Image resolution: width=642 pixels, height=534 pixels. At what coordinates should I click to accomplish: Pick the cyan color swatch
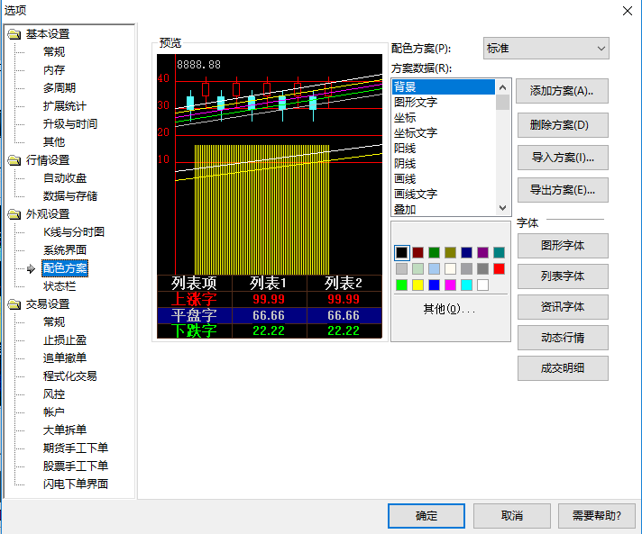tap(466, 285)
